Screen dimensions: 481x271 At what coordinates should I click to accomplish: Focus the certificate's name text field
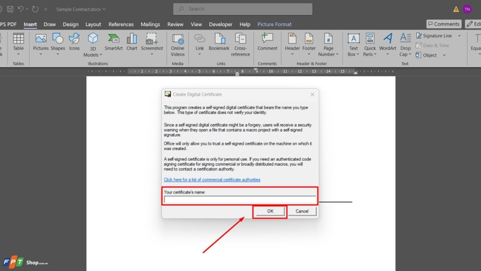[239, 200]
